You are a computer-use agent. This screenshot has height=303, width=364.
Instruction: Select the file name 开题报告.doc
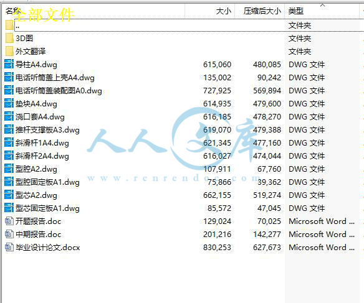coord(38,221)
